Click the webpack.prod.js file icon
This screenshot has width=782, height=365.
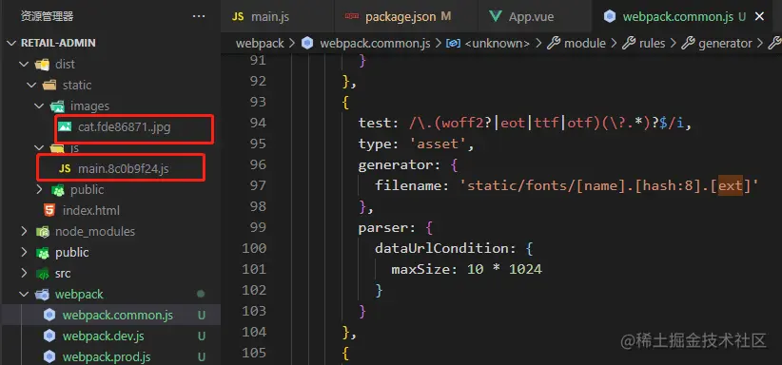[49, 357]
